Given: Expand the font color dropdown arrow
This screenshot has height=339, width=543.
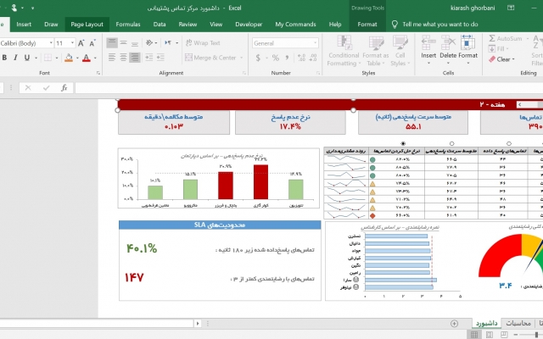Looking at the screenshot, I should 95,58.
